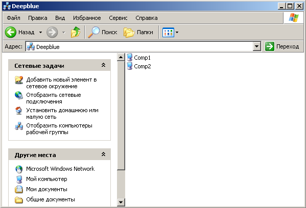The width and height of the screenshot is (306, 208).
Task: Open the Назад history dropdown arrow
Action: (x=40, y=32)
